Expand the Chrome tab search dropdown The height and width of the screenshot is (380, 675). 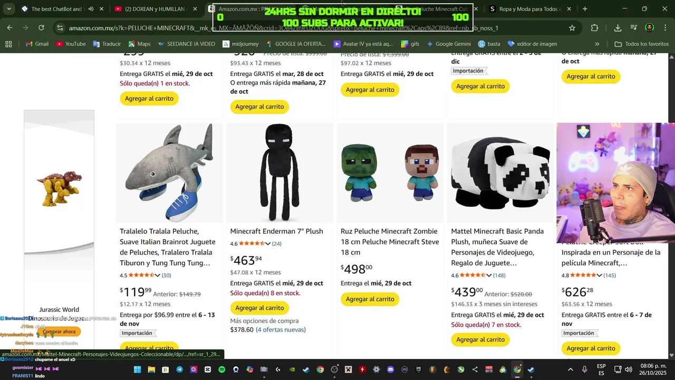pyautogui.click(x=9, y=9)
